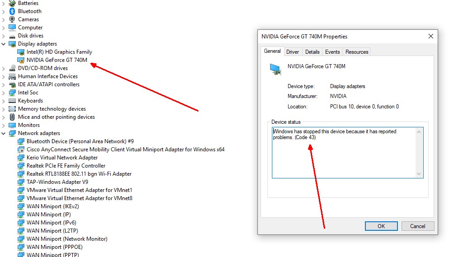Select VMware Virtual Ethernet Adapter for VMnet8
Image resolution: width=467 pixels, height=257 pixels.
point(79,198)
